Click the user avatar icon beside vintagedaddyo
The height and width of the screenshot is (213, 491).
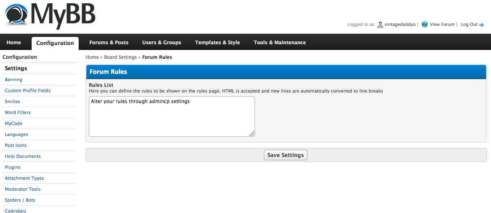coord(380,24)
